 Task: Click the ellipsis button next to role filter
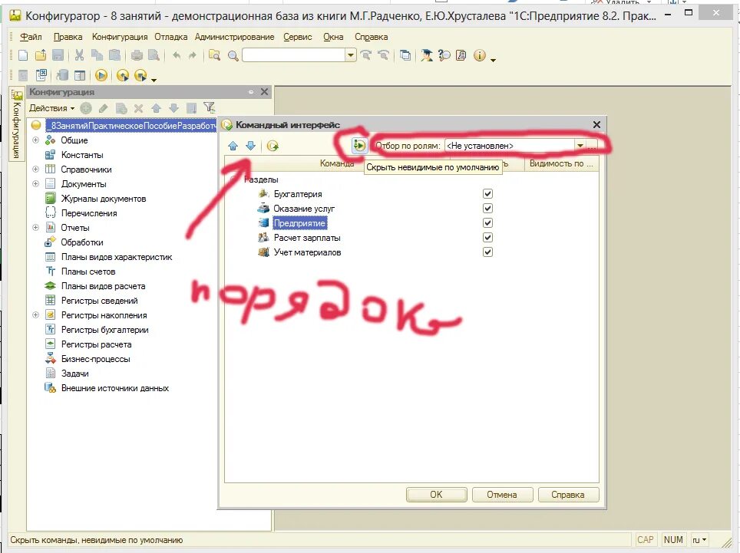point(593,146)
